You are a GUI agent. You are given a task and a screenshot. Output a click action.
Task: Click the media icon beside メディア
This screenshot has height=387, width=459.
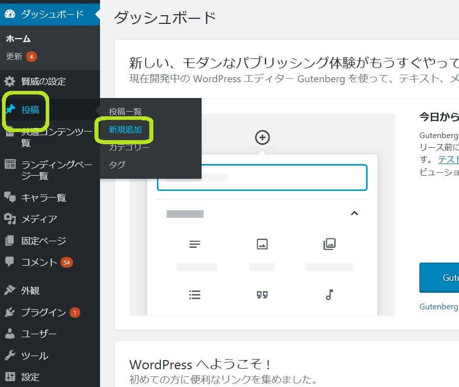10,219
